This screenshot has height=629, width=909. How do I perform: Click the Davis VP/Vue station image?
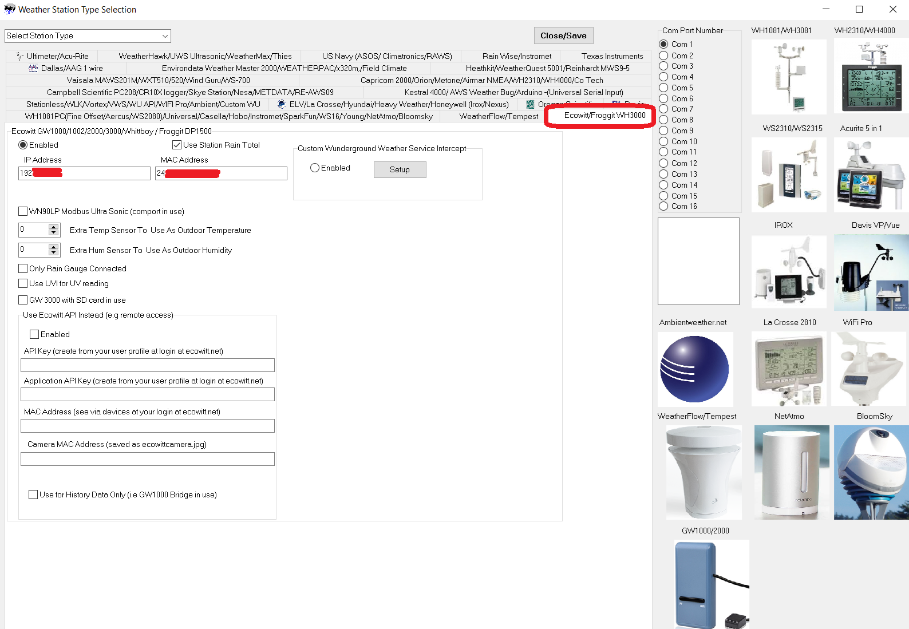[x=871, y=272]
